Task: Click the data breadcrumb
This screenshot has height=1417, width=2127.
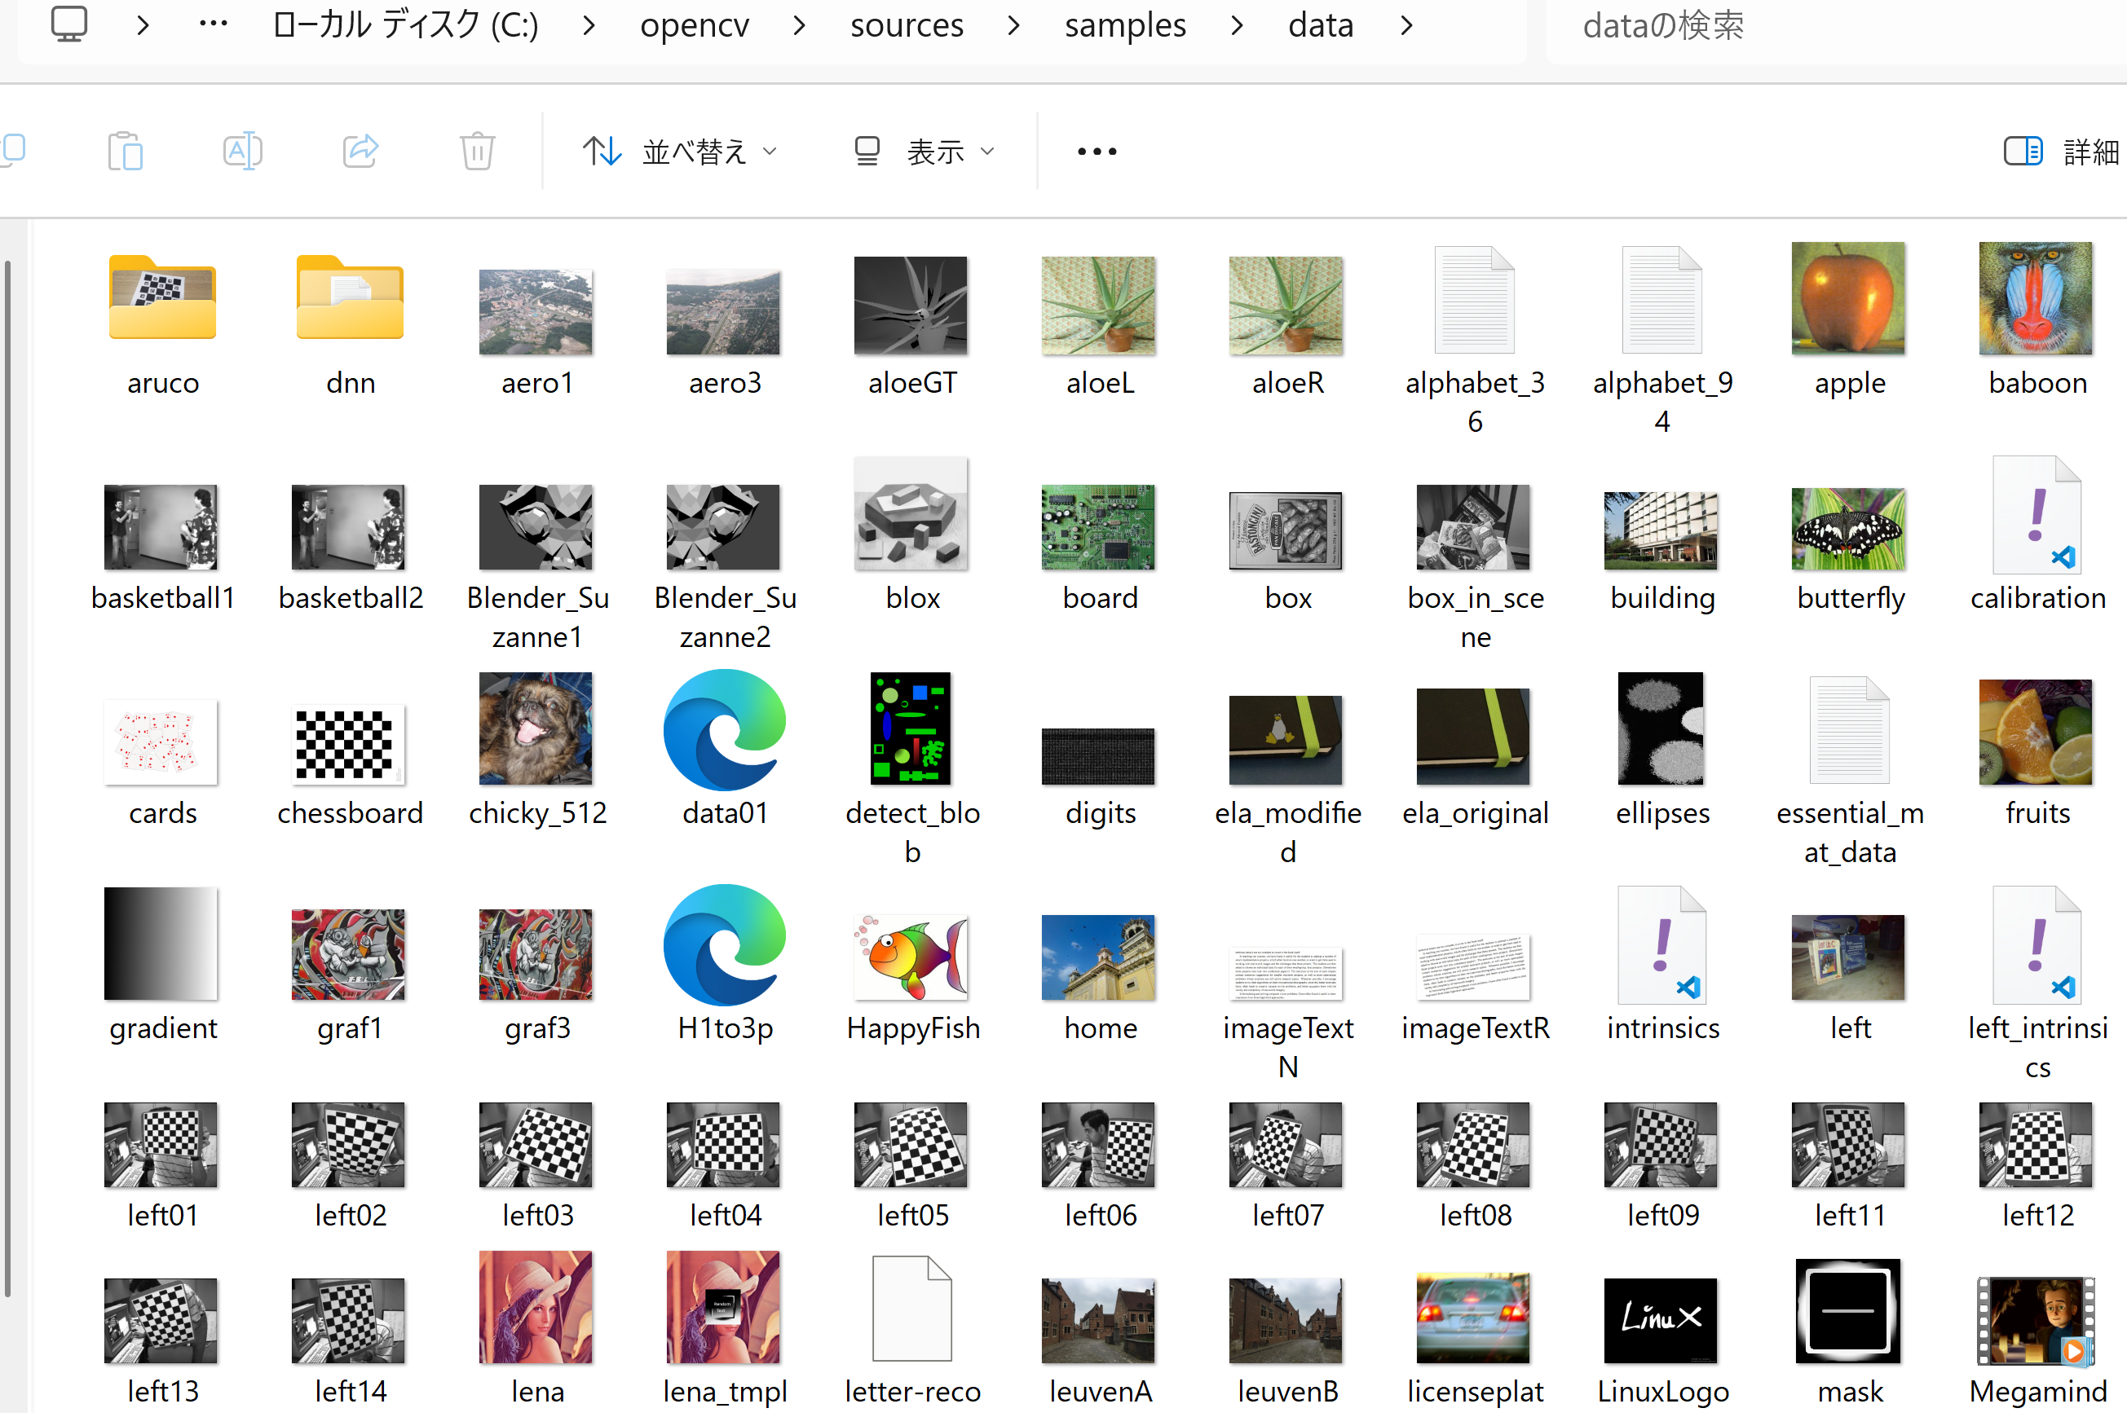Action: pyautogui.click(x=1321, y=25)
